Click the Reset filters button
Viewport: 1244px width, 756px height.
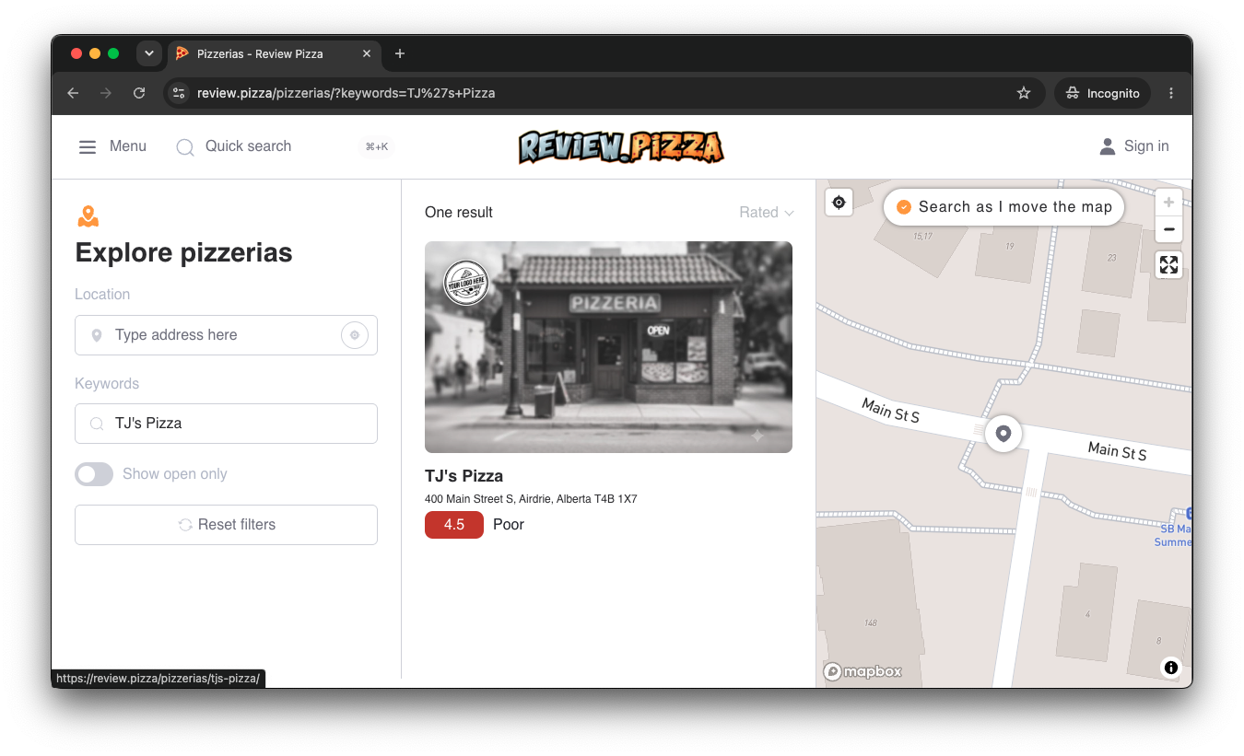[226, 525]
